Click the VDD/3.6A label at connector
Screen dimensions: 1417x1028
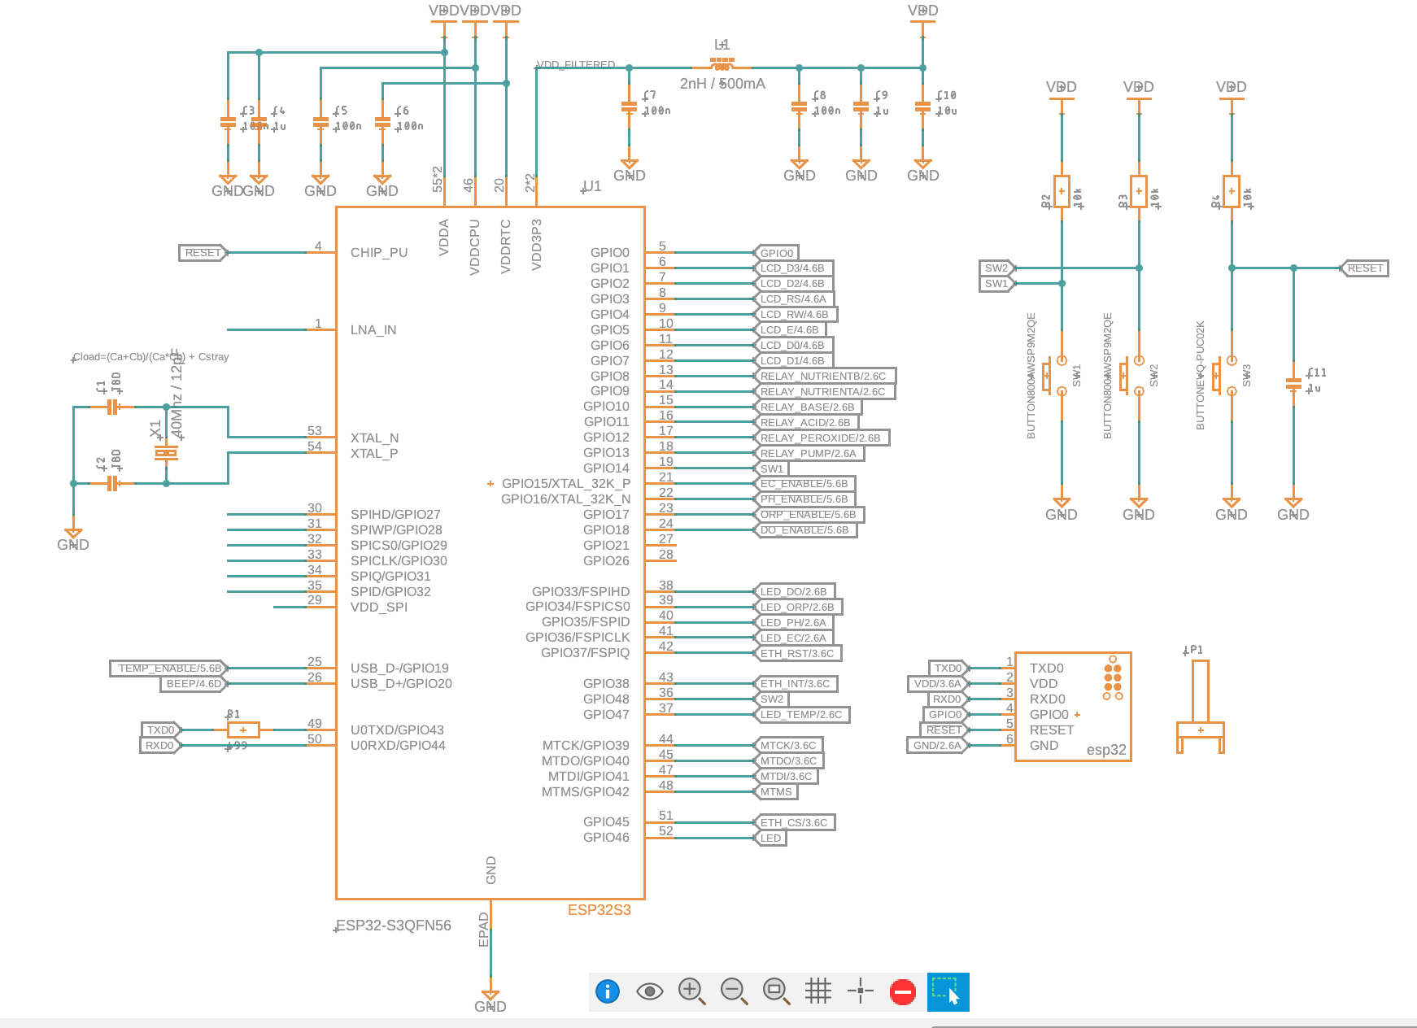click(938, 684)
